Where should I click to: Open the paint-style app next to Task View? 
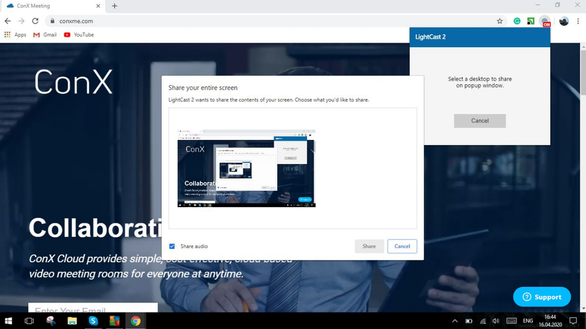51,321
